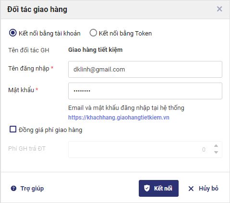Click the Kết nối bằng Token label text
The height and width of the screenshot is (203, 230).
click(x=125, y=34)
